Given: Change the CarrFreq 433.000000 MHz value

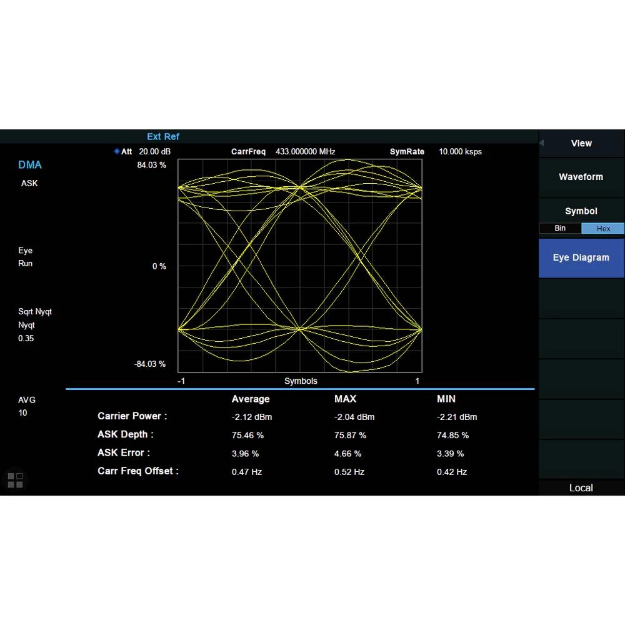Looking at the screenshot, I should coord(306,151).
